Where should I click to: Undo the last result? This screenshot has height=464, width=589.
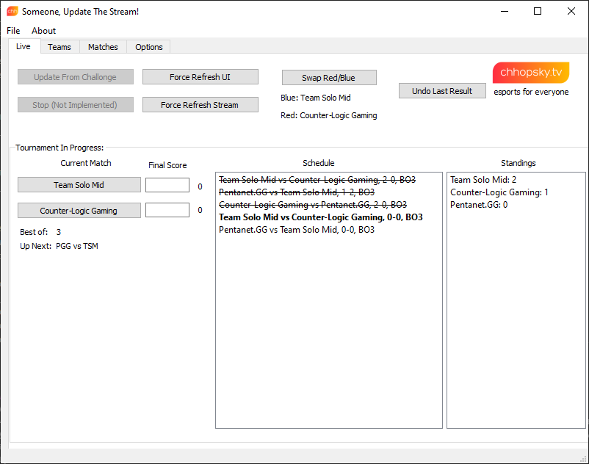point(442,91)
